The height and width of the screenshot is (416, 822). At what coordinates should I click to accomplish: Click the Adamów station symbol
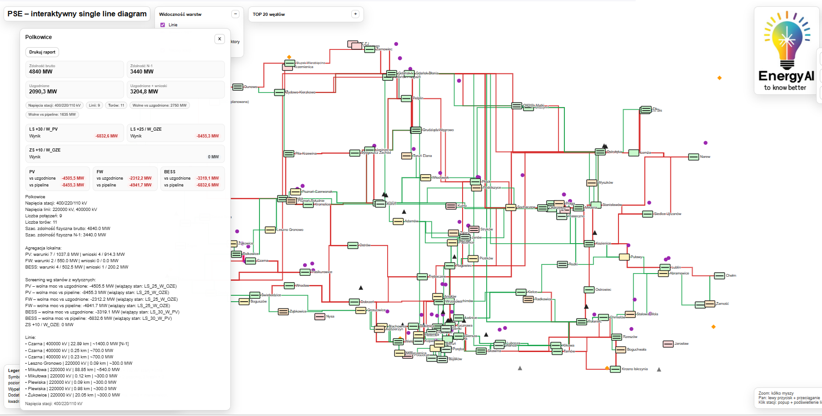tap(398, 221)
